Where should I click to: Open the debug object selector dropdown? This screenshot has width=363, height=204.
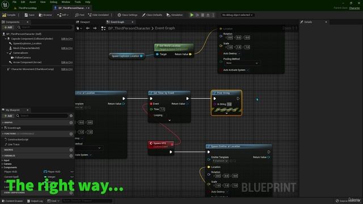point(237,15)
